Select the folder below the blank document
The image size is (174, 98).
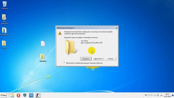[x=43, y=57]
